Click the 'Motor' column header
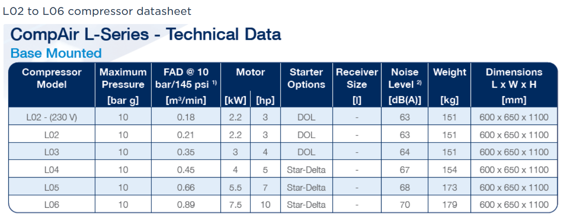The height and width of the screenshot is (223, 567). click(x=250, y=72)
